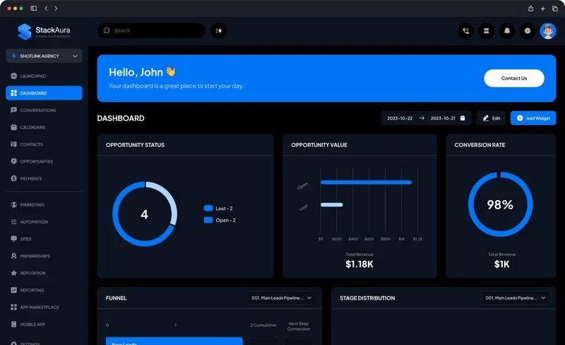
Task: Click the Lost - 2 legend swatch
Action: click(x=208, y=209)
